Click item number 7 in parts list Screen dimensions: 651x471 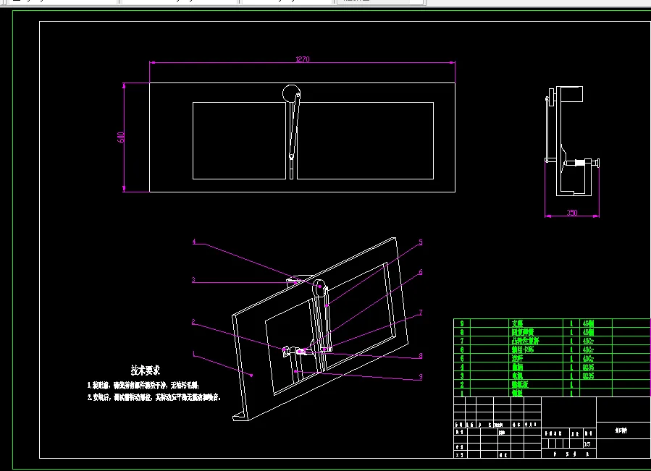point(462,341)
